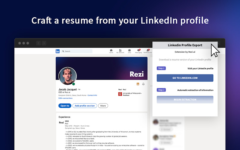240x150 pixels.
Task: Click the gold LinkedIn premium badge icon
Action: [x=138, y=84]
